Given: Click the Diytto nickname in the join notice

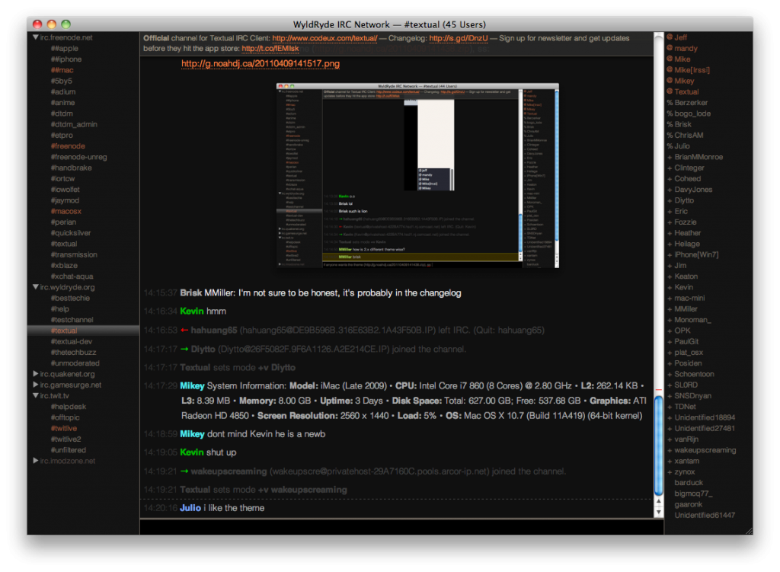Looking at the screenshot, I should coord(203,349).
